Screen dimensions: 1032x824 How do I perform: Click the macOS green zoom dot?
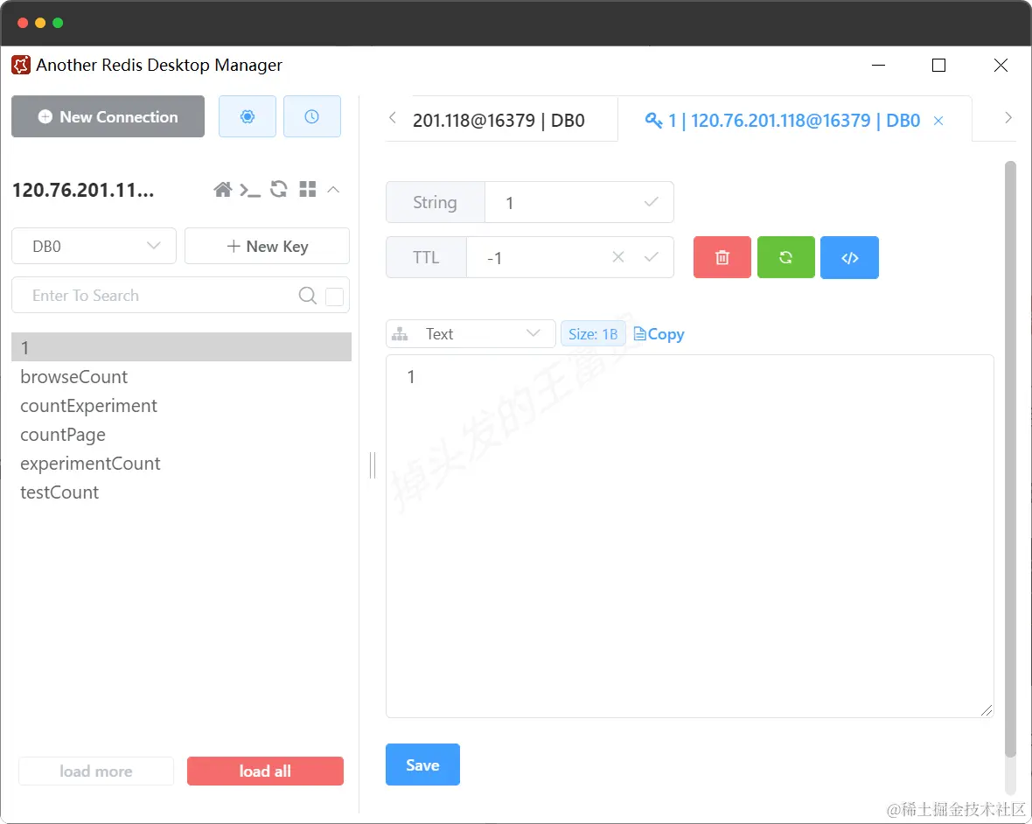point(58,23)
